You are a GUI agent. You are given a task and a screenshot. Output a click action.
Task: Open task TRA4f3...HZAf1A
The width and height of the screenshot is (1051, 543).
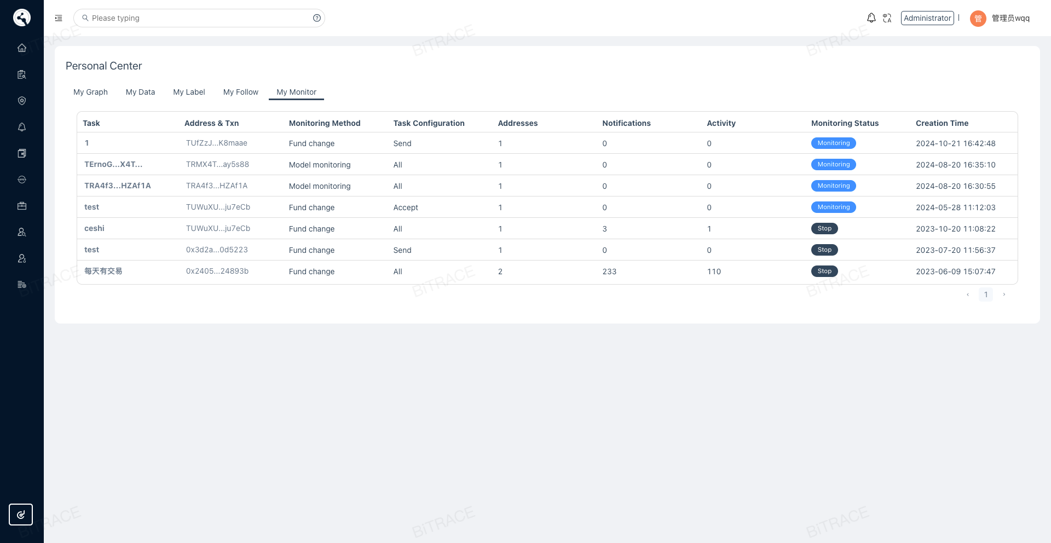[x=118, y=186]
